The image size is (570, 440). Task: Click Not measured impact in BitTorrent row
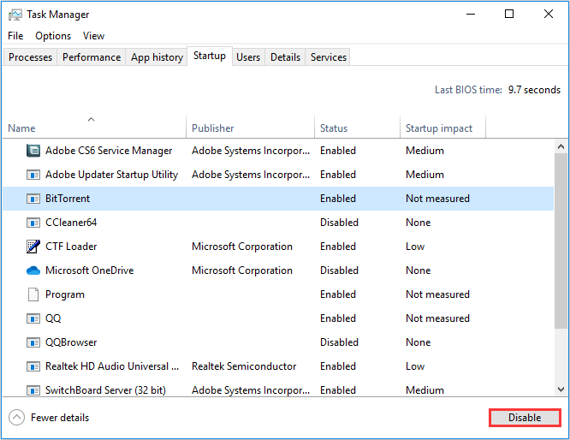pos(437,199)
